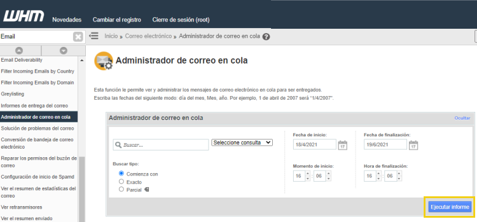Viewport: 477px width, 222px height.
Task: Click the Buscar search field
Action: 161,145
